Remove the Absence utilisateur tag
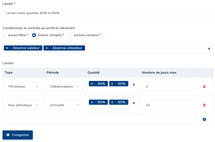This screenshot has width=215, height=142. click(x=46, y=48)
